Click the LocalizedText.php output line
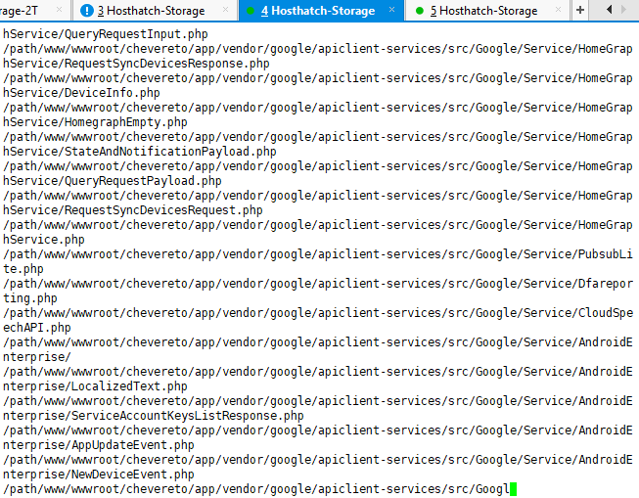Screen dimensions: 639x498 pos(95,386)
